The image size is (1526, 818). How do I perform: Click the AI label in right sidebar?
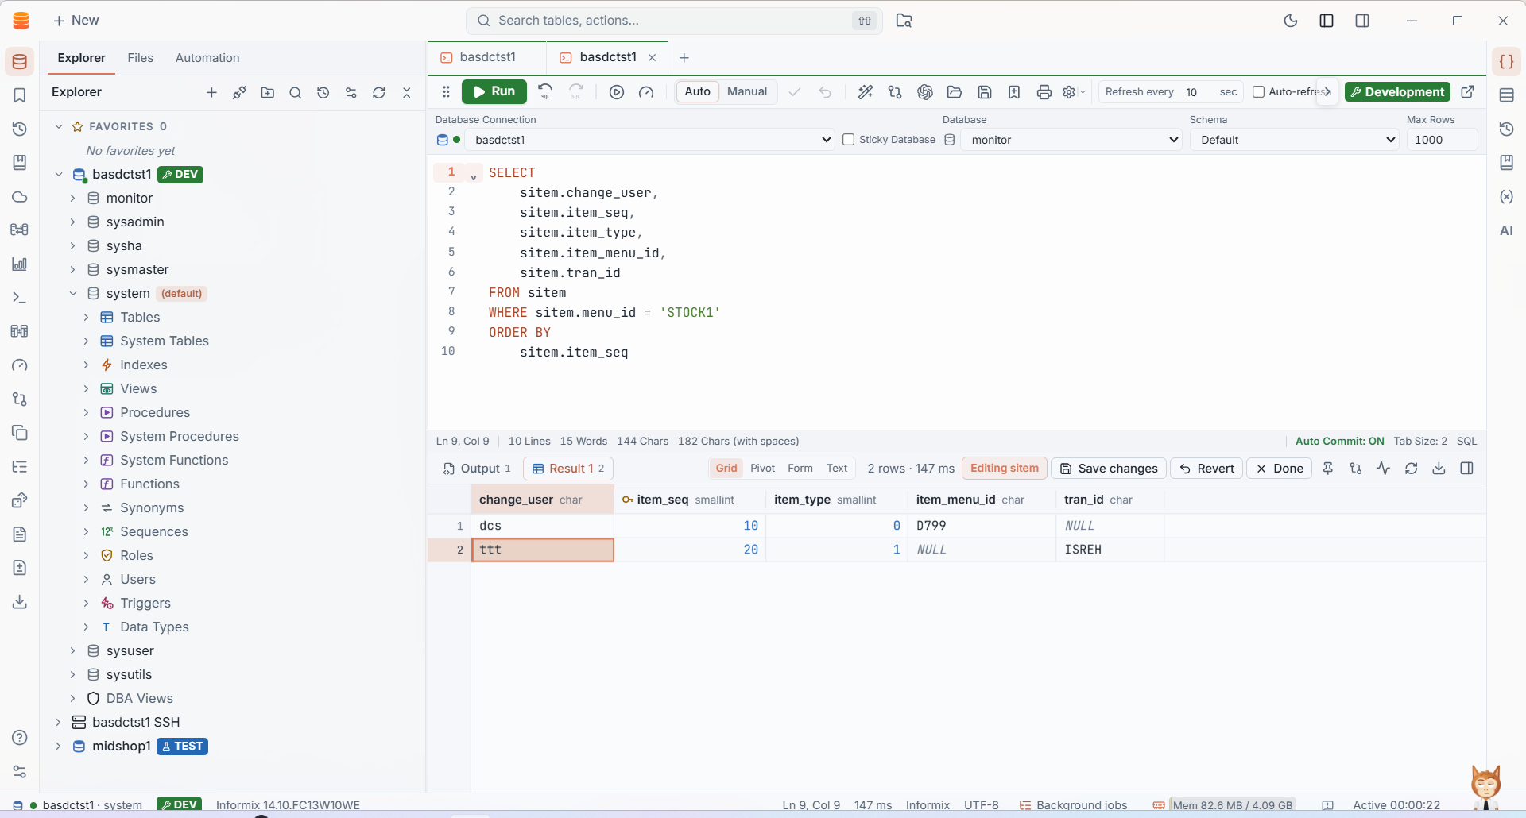pyautogui.click(x=1506, y=230)
